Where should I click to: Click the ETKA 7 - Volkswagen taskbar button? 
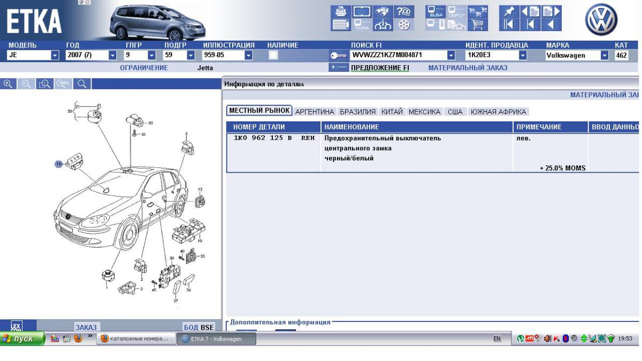coord(217,339)
